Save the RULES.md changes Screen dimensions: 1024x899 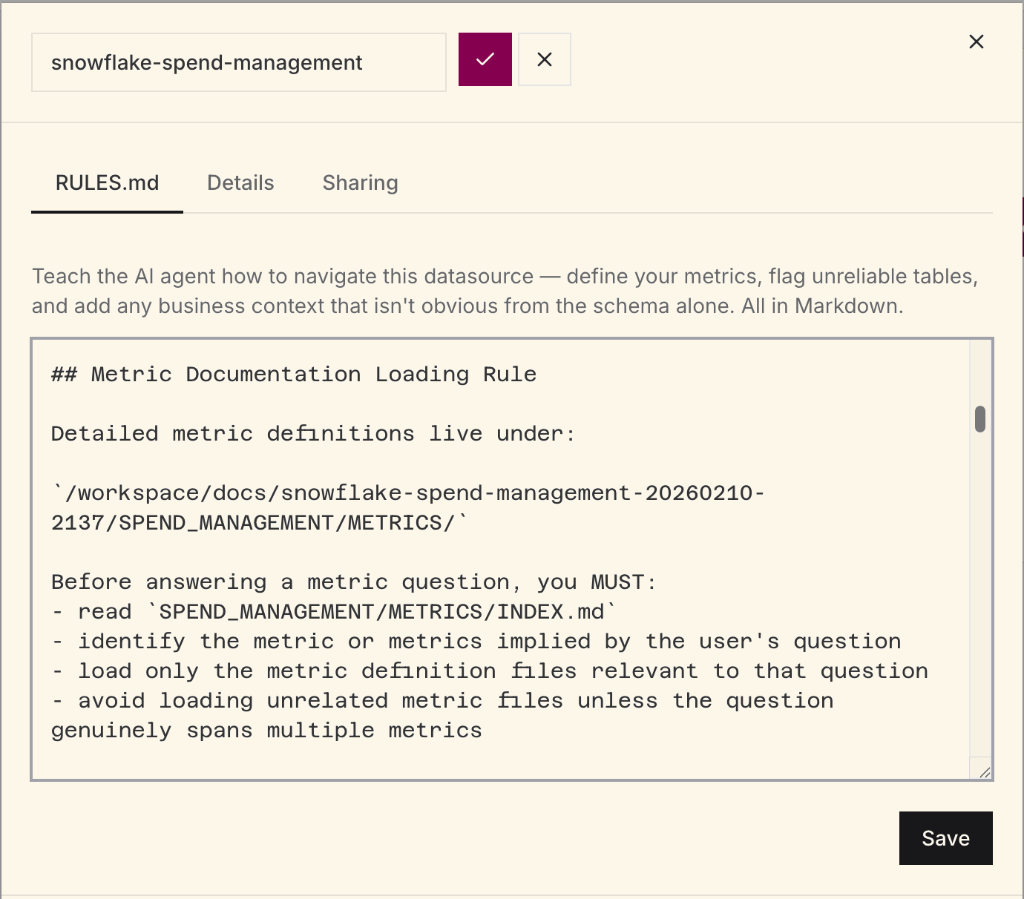coord(945,838)
